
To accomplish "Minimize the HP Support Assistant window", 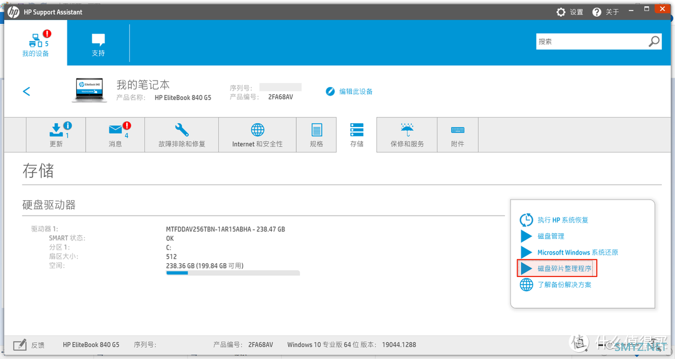I will coord(631,11).
